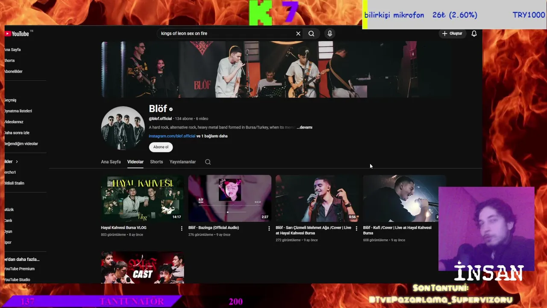Open the Müzik category in the sidebar
This screenshot has height=308, width=547.
[9, 210]
